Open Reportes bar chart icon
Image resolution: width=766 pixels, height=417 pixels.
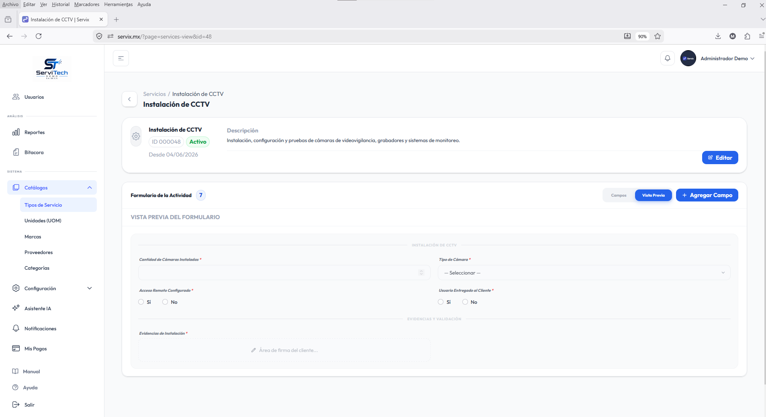[x=16, y=132]
